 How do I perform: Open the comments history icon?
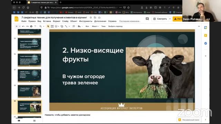pos(147,19)
